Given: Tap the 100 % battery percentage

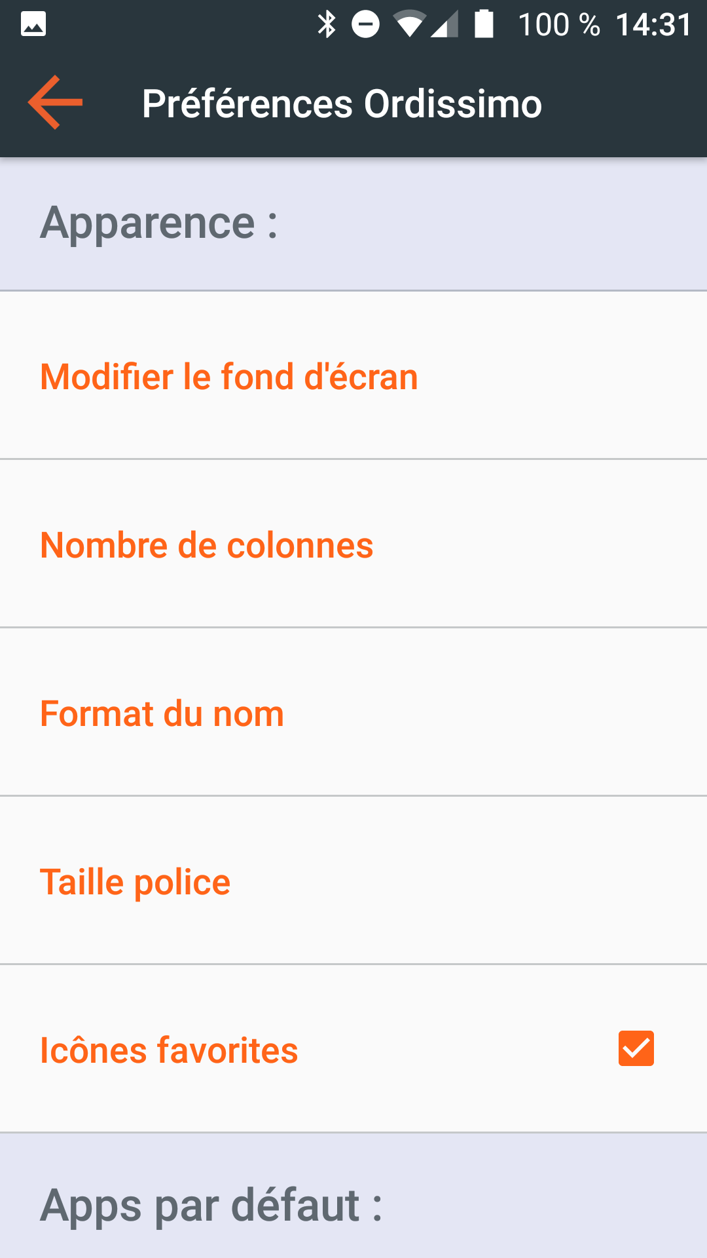Looking at the screenshot, I should point(558,25).
